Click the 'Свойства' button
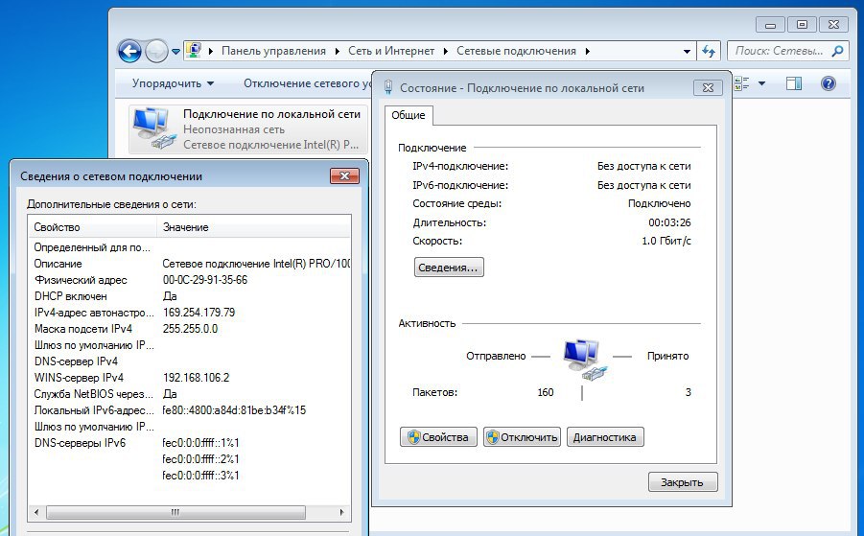 tap(438, 437)
